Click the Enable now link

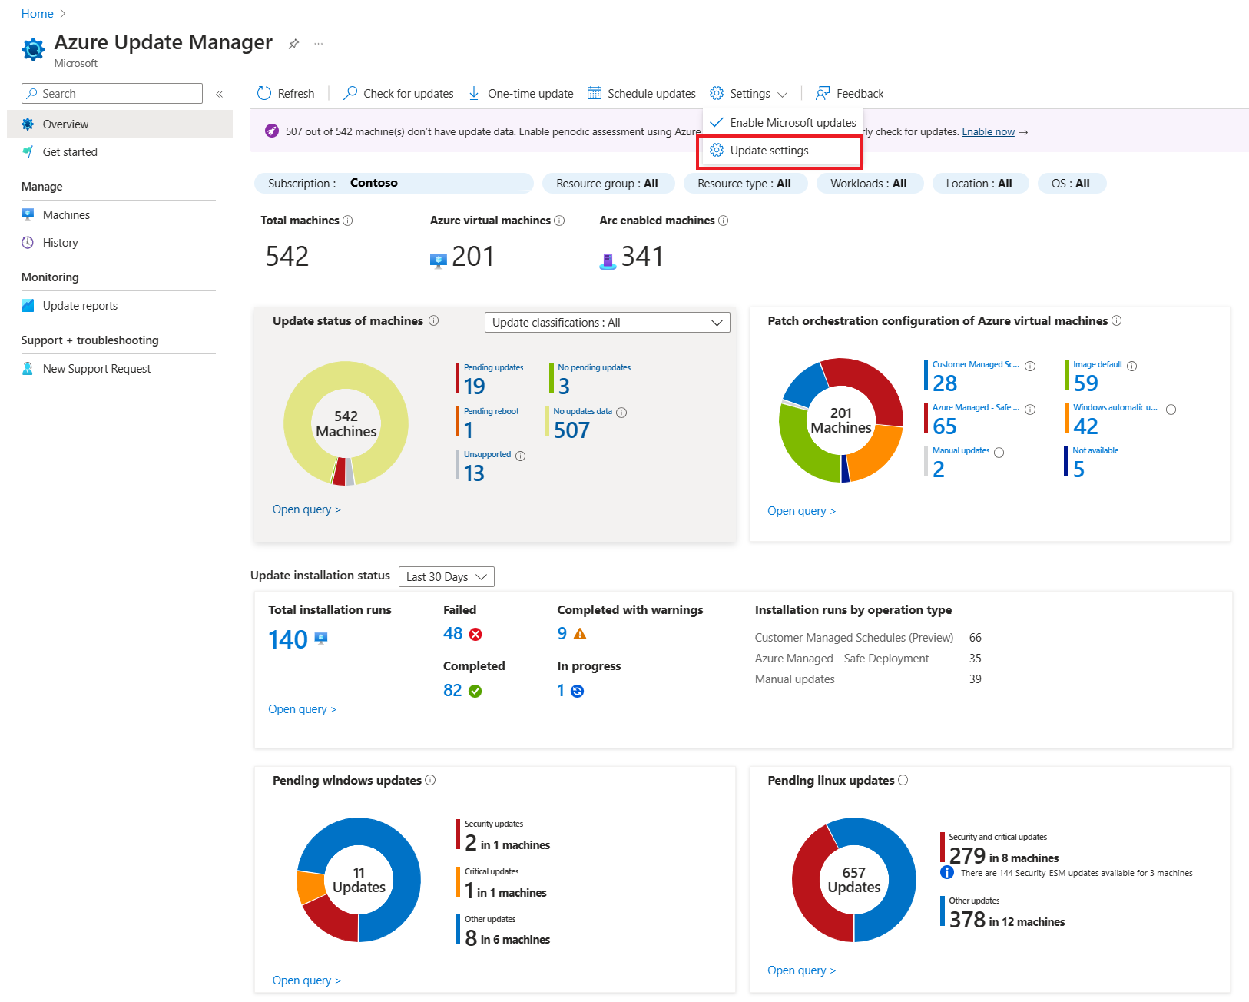click(988, 131)
